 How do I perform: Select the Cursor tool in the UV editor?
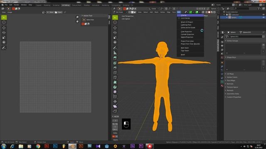pos(4,22)
